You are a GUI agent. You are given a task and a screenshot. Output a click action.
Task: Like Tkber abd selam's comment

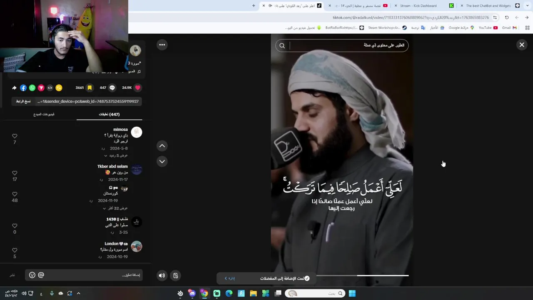pos(15,173)
